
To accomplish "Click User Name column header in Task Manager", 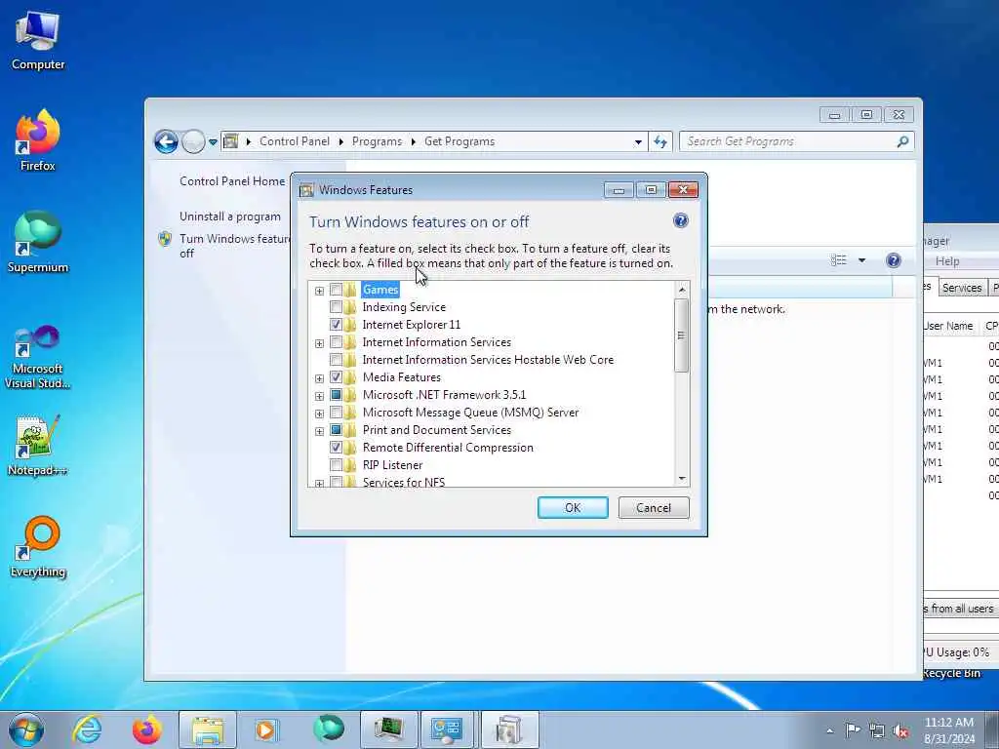I will click(948, 326).
